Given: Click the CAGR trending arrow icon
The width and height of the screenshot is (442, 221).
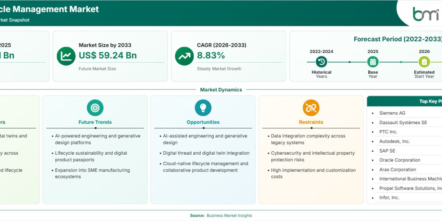Looking at the screenshot, I should [x=184, y=56].
